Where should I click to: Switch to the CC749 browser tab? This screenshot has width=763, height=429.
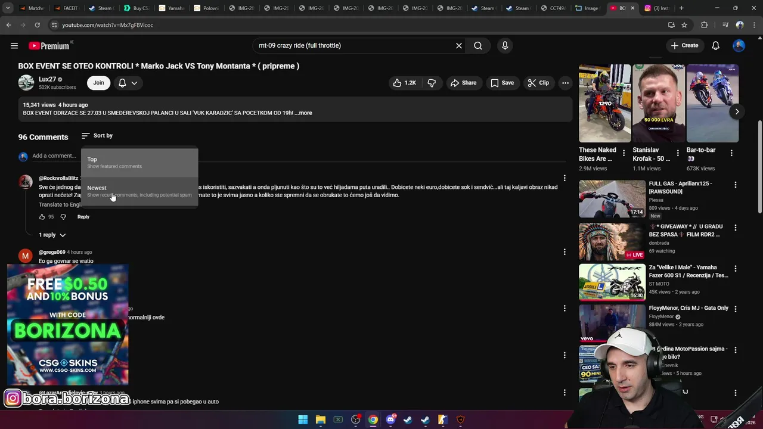pos(553,8)
